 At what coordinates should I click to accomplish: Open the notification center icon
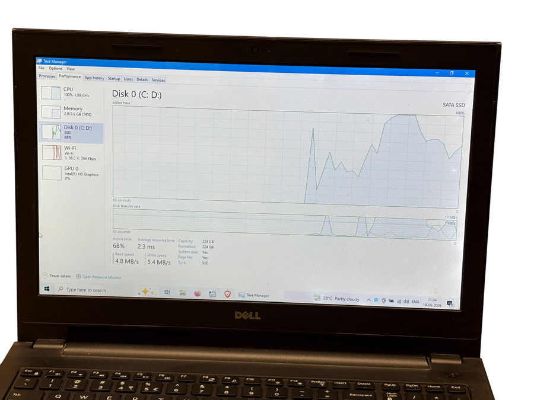coord(450,304)
